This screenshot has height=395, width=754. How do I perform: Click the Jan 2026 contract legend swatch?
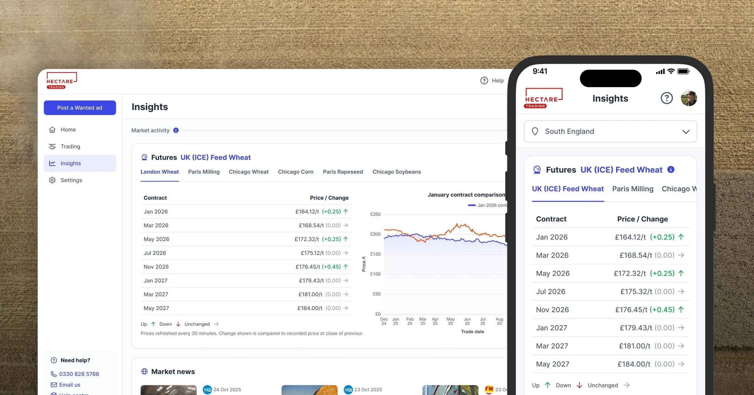[x=472, y=205]
